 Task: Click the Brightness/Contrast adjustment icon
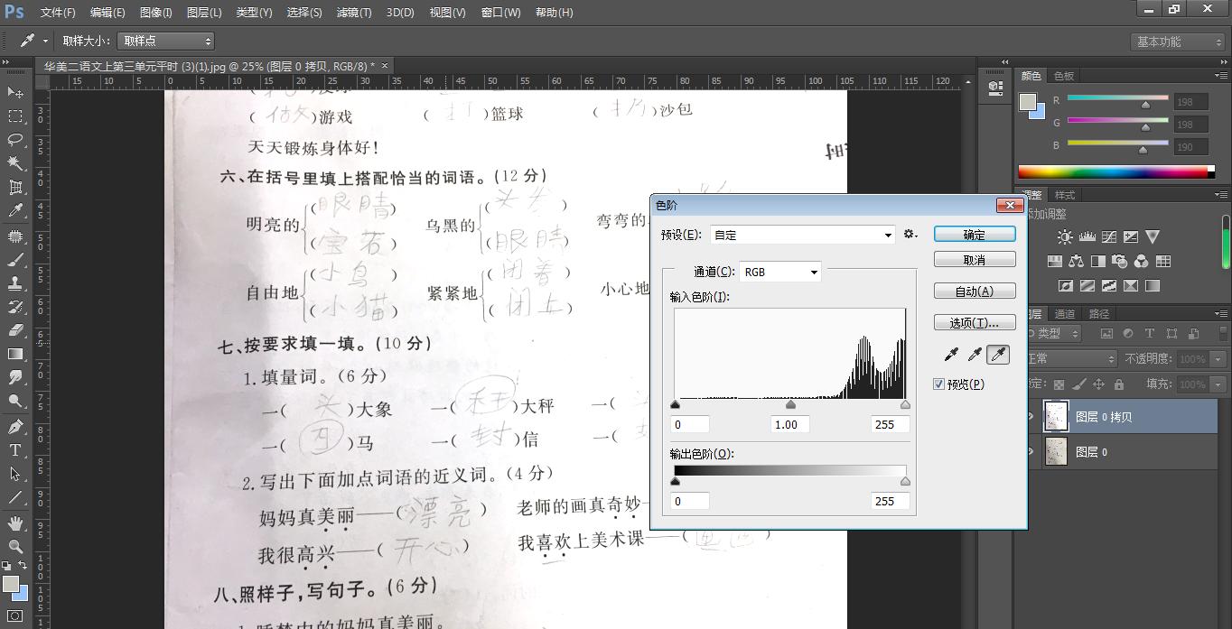point(1065,236)
